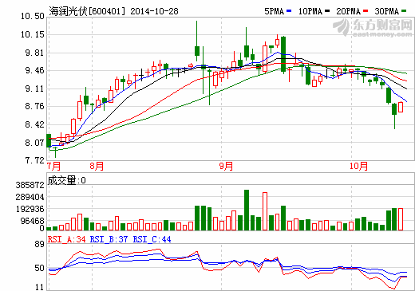Click the 成交量:0 volume label
This screenshot has height=291, width=415.
coord(67,180)
